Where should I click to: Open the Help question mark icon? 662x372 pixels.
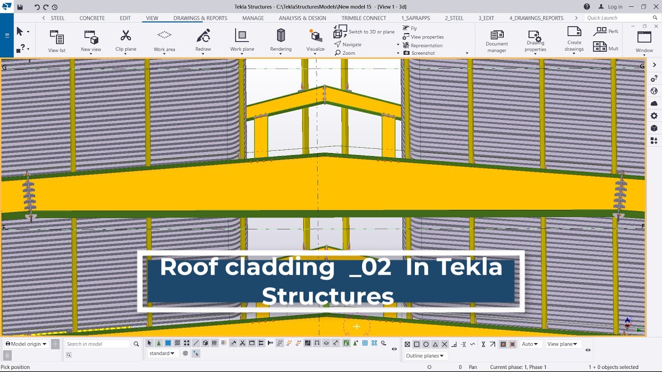[587, 7]
